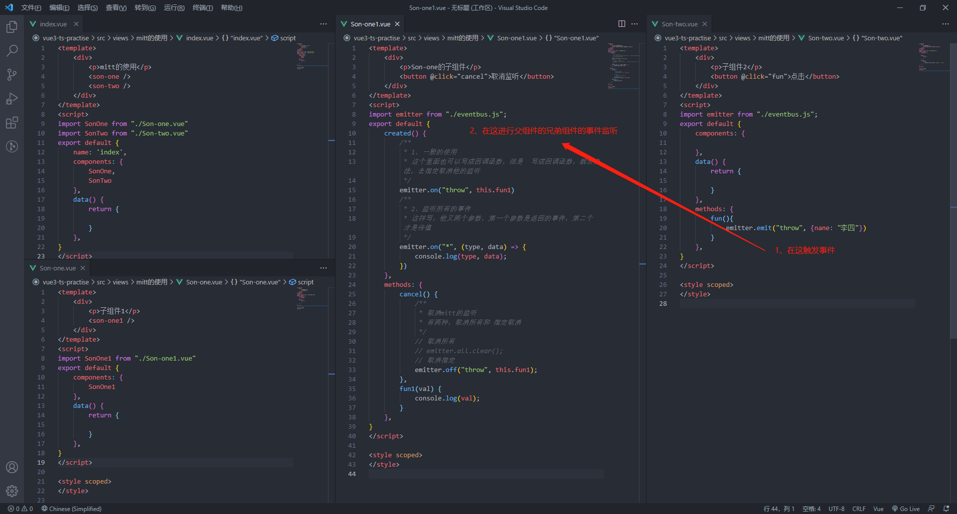Close the index.vue tab
Viewport: 957px width, 514px height.
click(76, 24)
